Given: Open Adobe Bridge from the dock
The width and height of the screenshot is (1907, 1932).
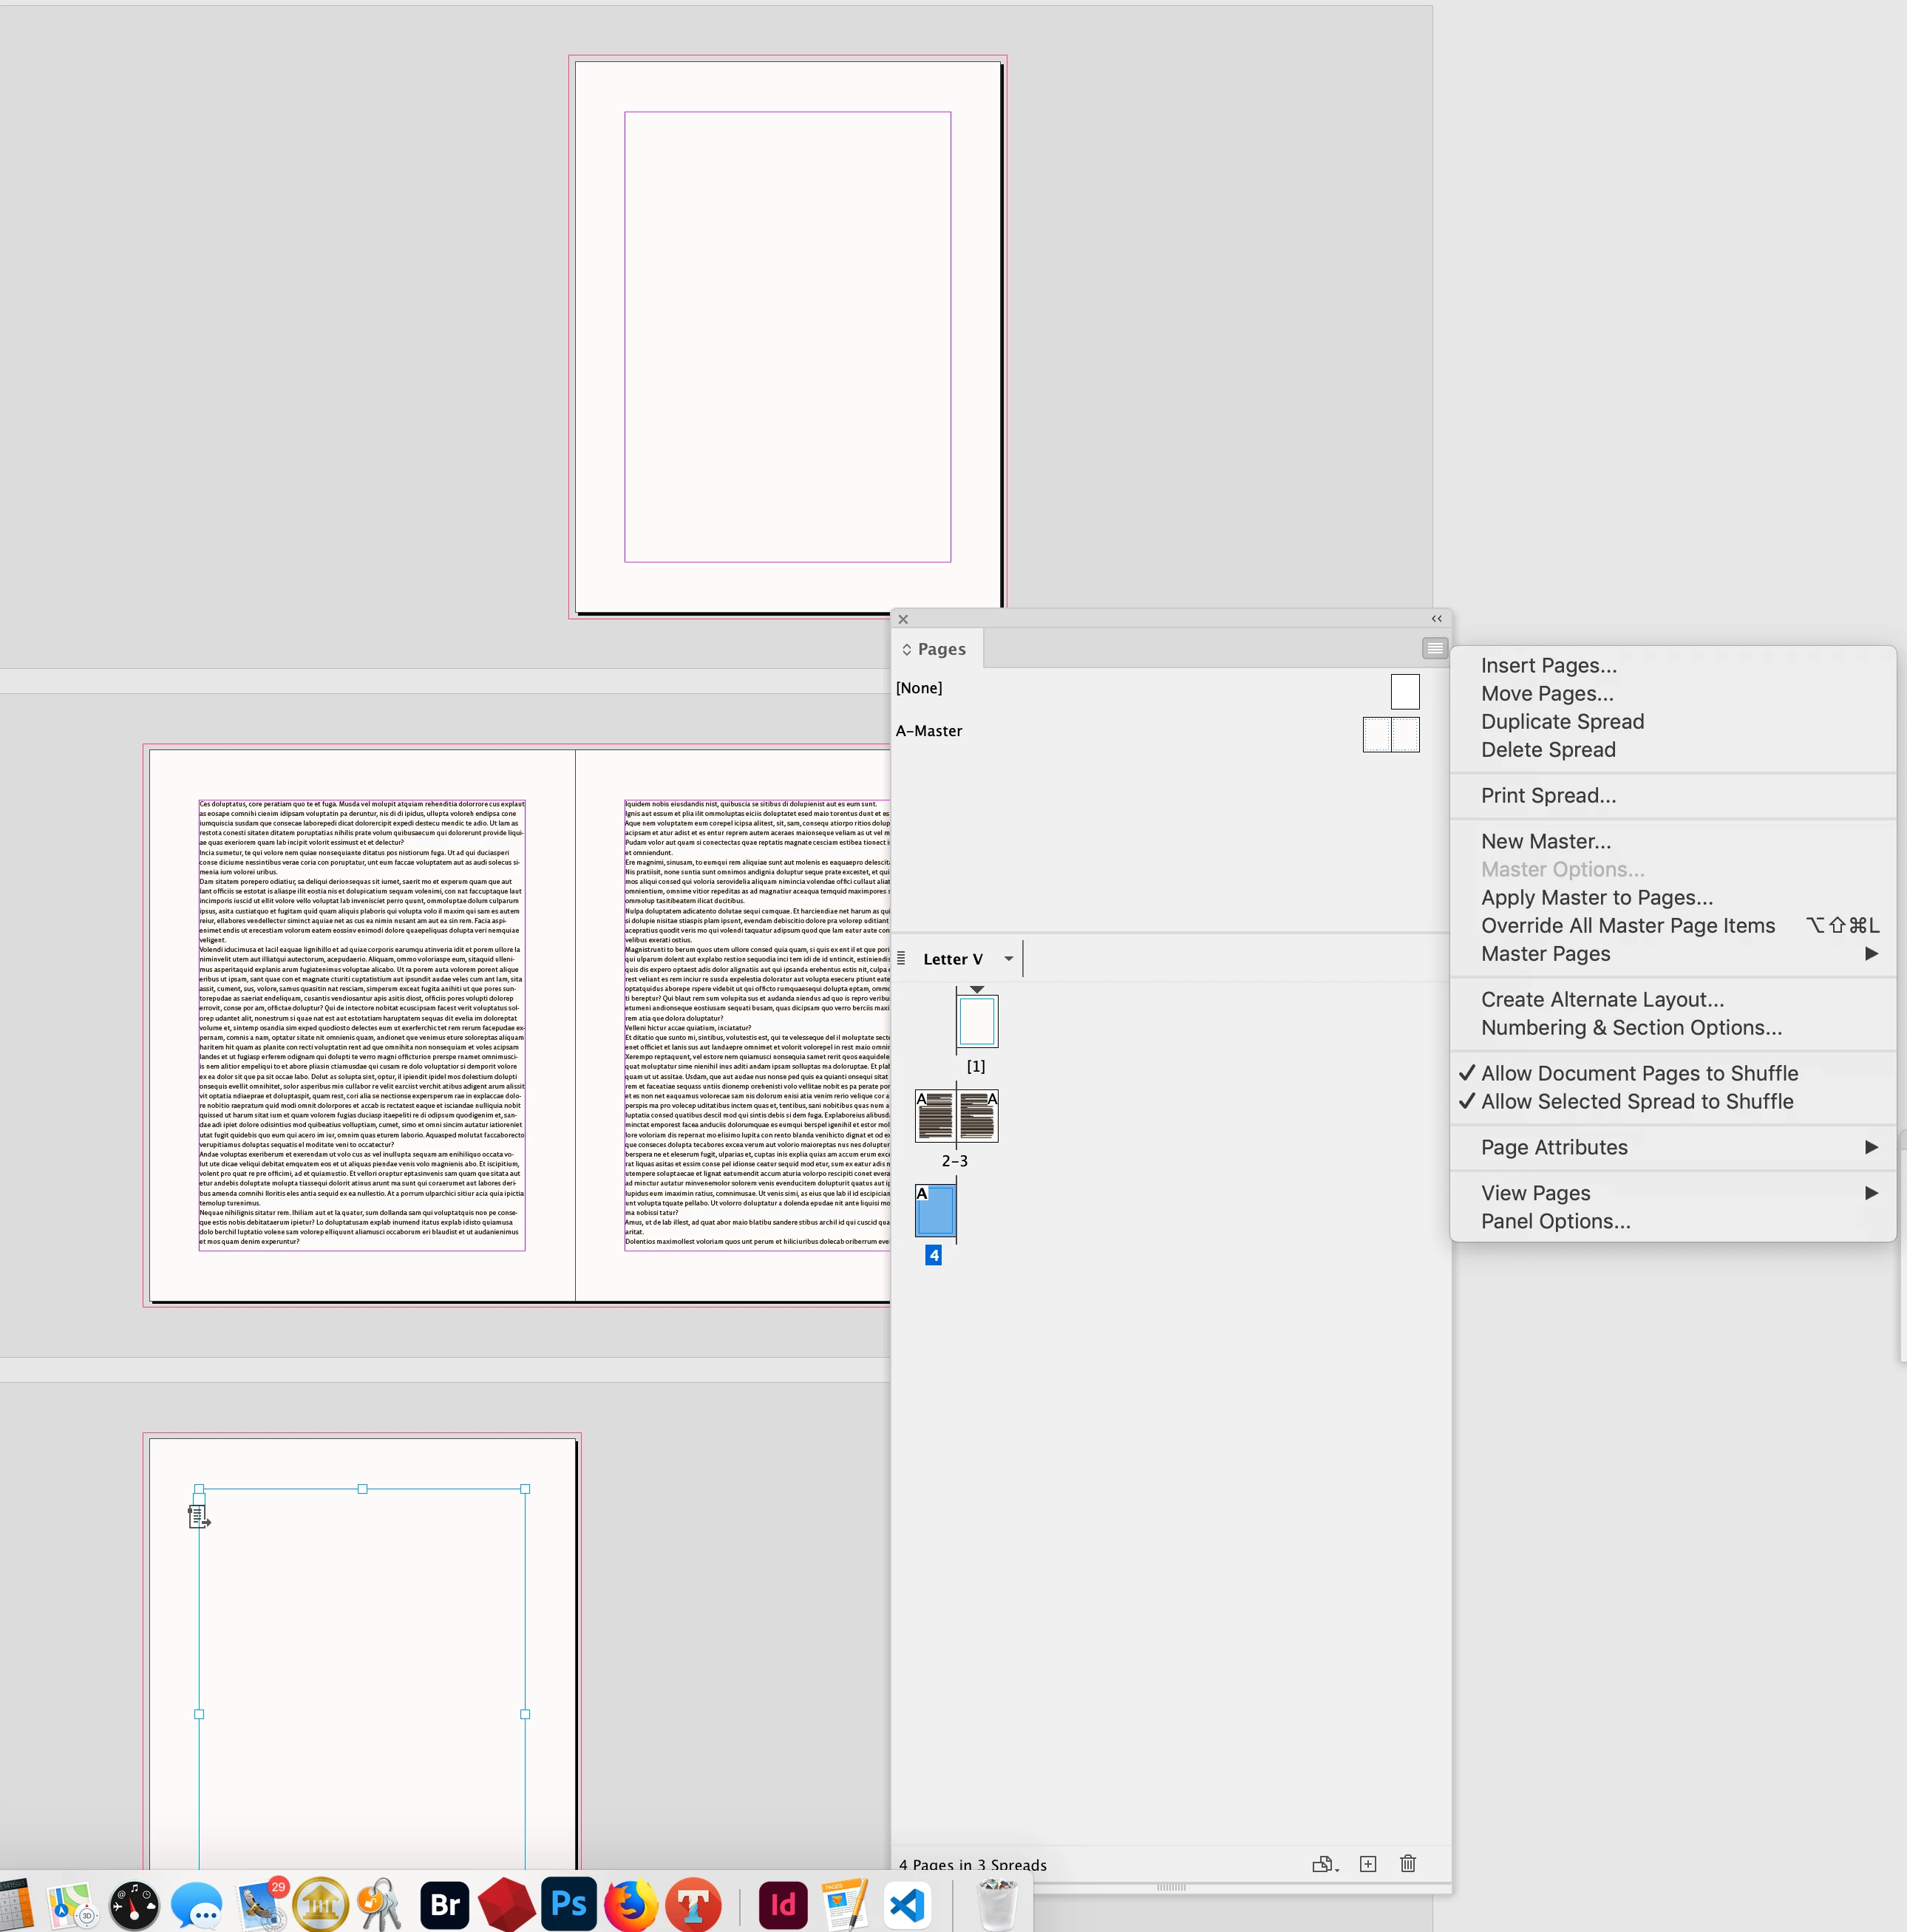Looking at the screenshot, I should point(445,1904).
